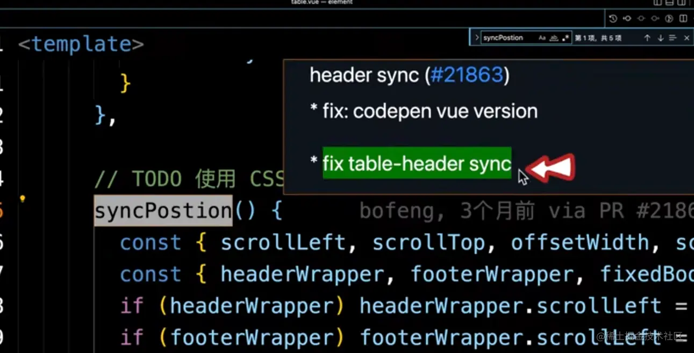694x353 pixels.
Task: Click offsetWidth in the destructuring line
Action: [580, 243]
